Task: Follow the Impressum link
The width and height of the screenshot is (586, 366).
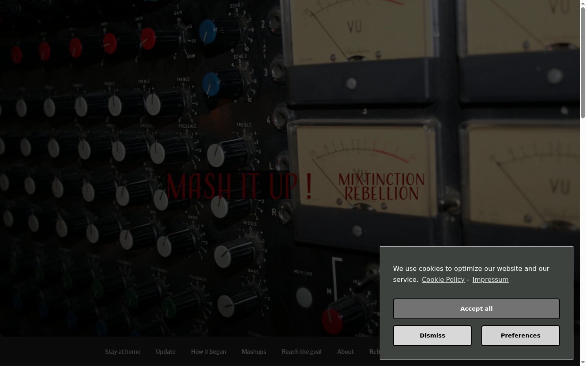Action: point(490,279)
